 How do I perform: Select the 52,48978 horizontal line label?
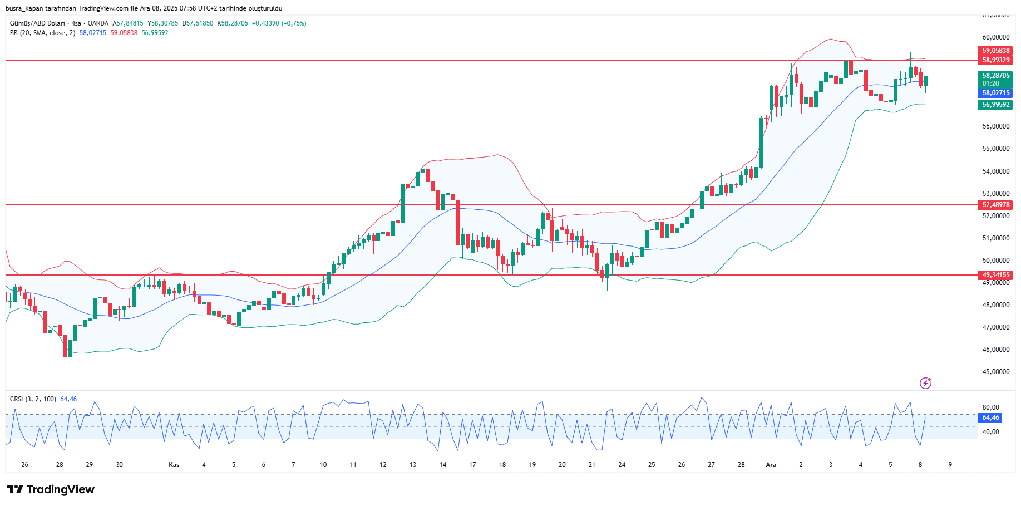[x=995, y=205]
